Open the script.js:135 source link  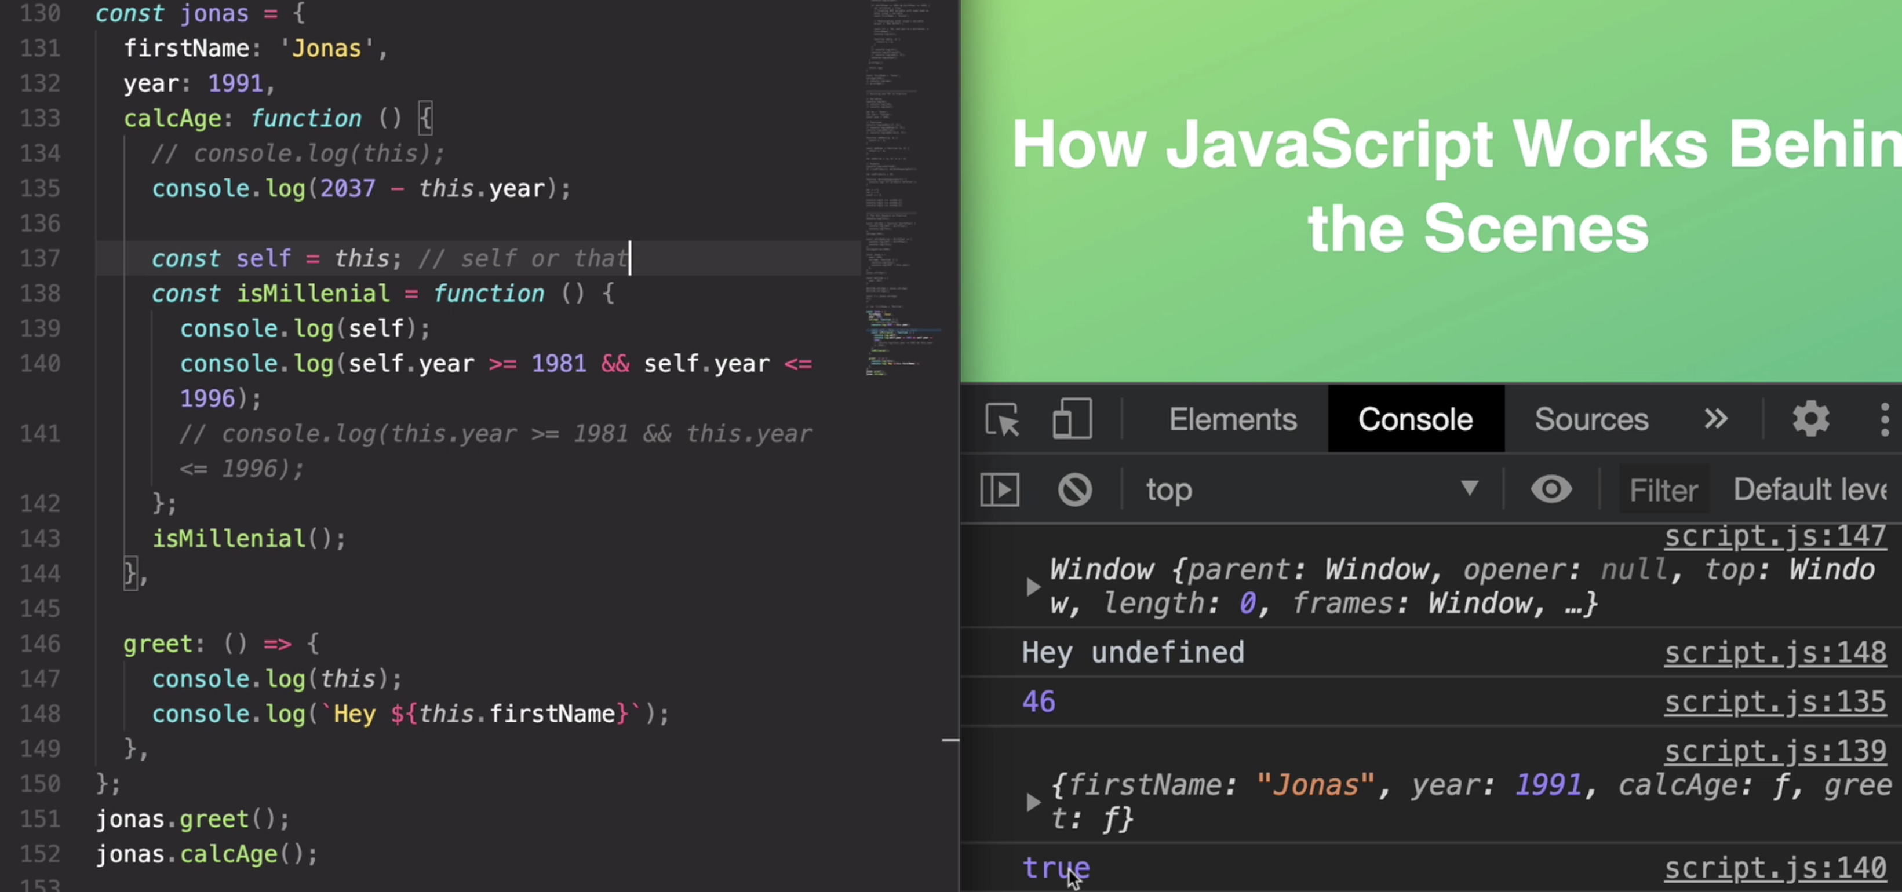[1775, 701]
